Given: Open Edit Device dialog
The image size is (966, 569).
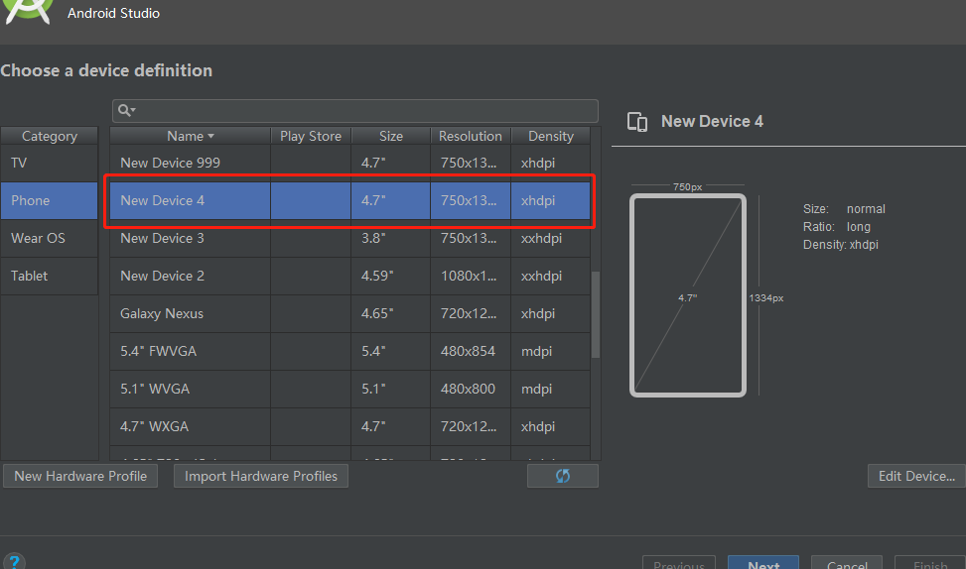Looking at the screenshot, I should point(916,476).
